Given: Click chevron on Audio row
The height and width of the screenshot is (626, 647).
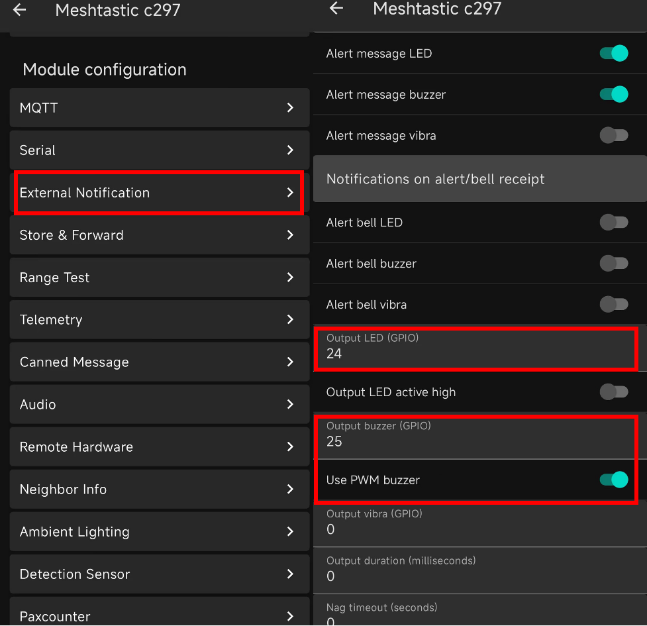Looking at the screenshot, I should coord(290,404).
